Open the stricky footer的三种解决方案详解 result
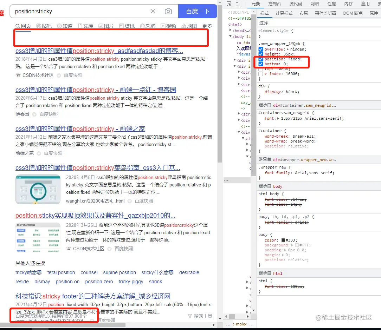The width and height of the screenshot is (381, 330). (x=93, y=296)
